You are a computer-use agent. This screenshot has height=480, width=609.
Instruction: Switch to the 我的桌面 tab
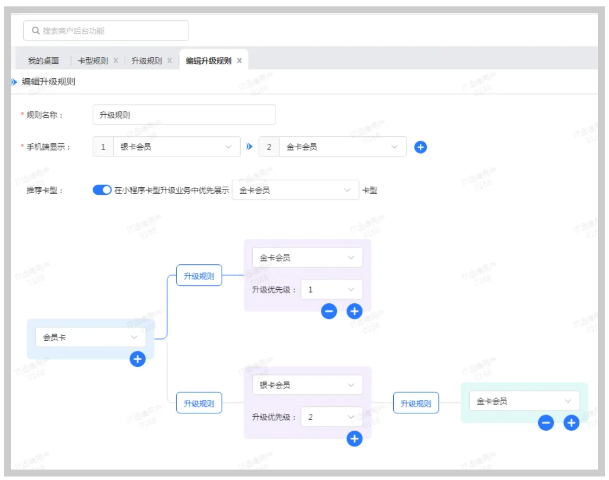click(43, 61)
